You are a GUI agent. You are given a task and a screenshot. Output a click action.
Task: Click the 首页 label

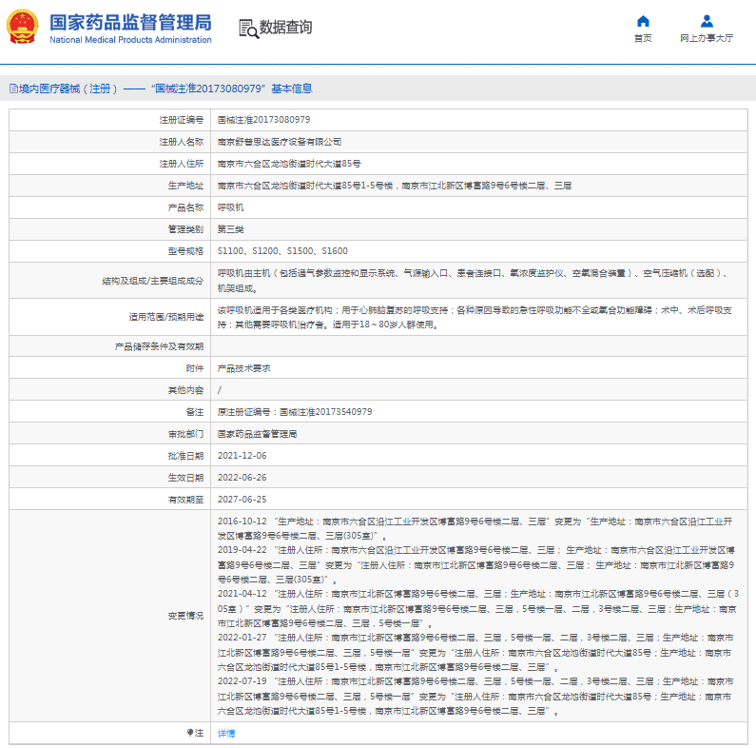click(643, 38)
